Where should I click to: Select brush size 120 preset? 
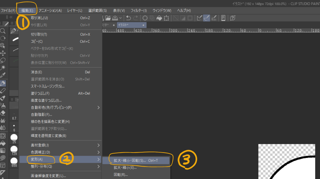[14, 151]
